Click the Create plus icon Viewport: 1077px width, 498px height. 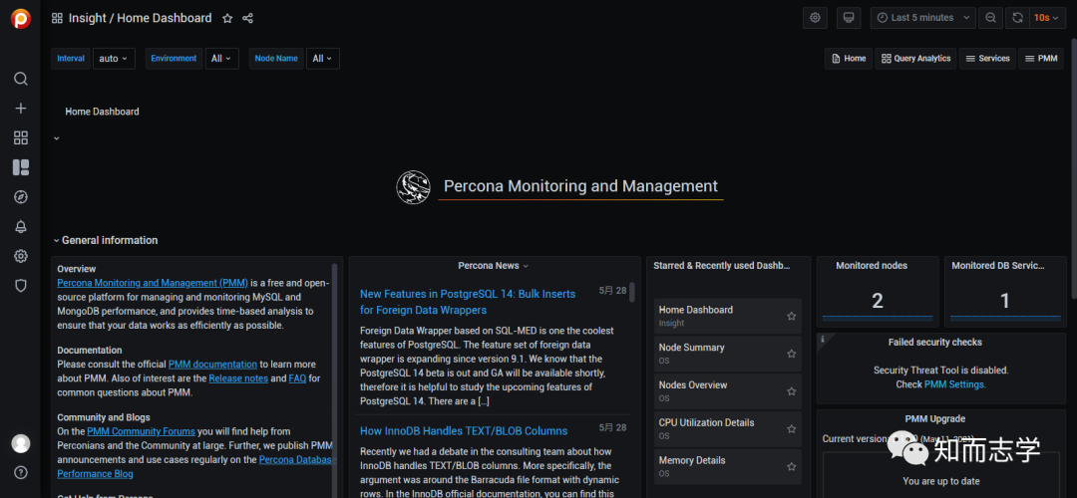pos(20,108)
